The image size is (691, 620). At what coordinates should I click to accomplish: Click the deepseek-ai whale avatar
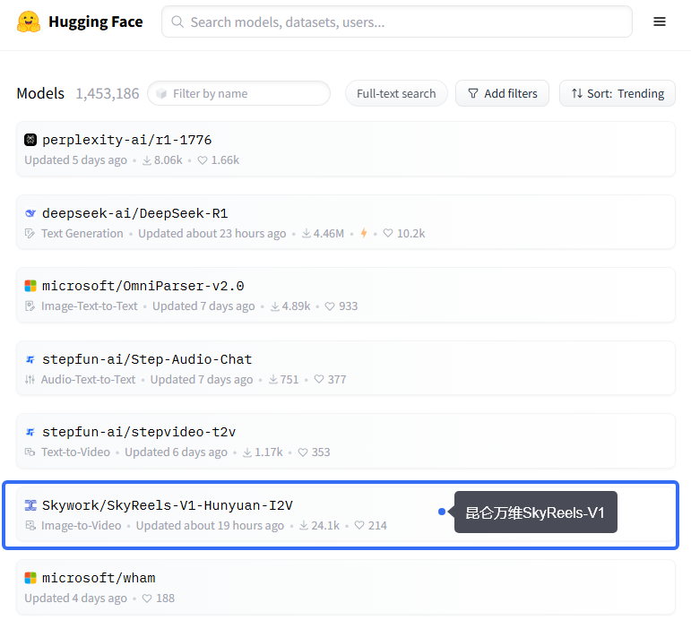tap(30, 213)
